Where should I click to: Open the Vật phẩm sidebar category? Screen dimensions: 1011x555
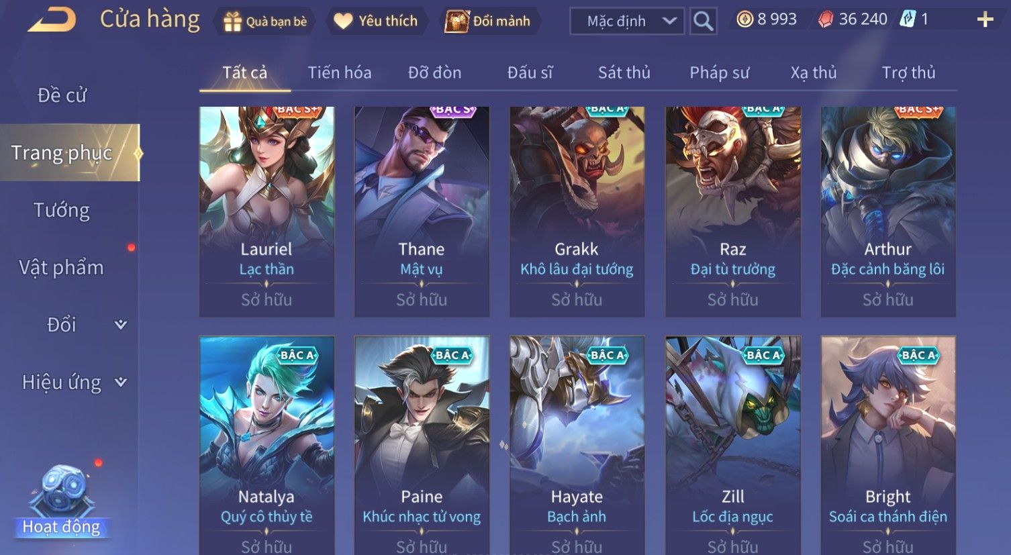[62, 268]
